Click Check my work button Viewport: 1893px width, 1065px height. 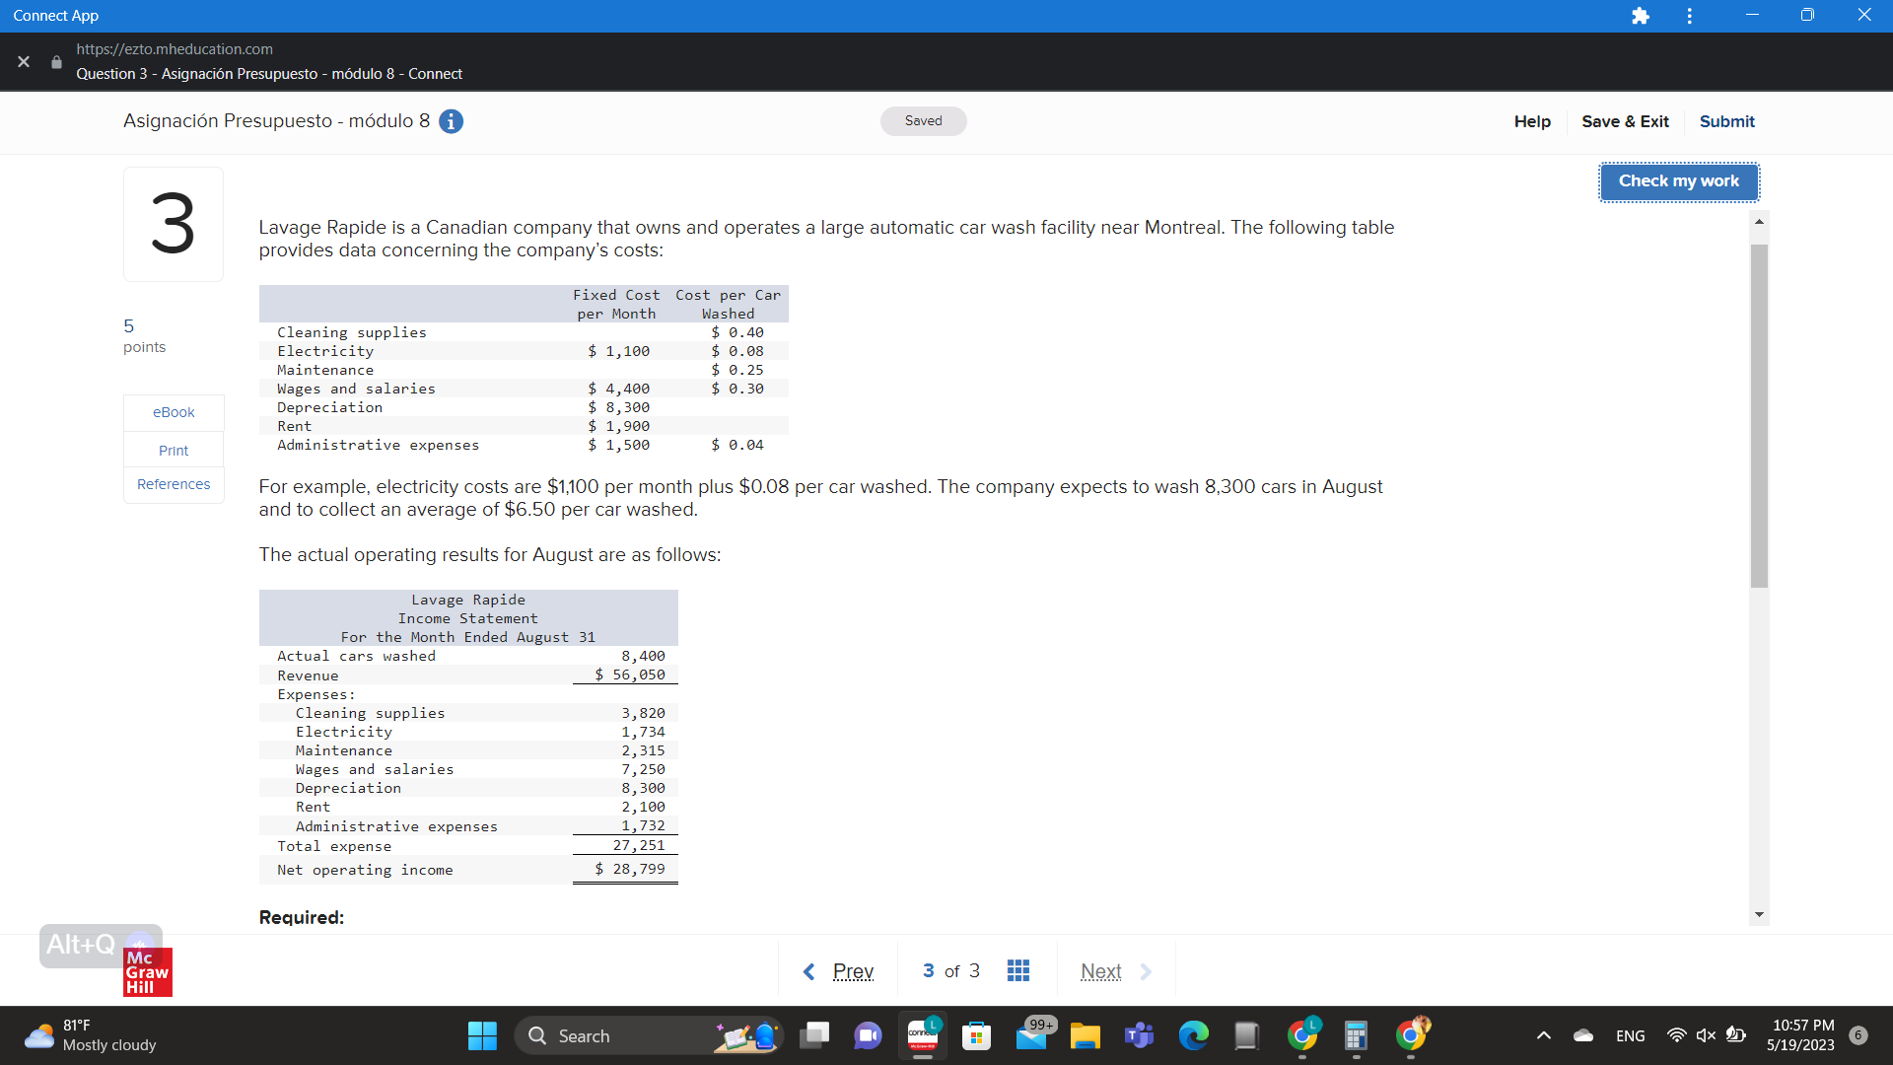[x=1678, y=181]
